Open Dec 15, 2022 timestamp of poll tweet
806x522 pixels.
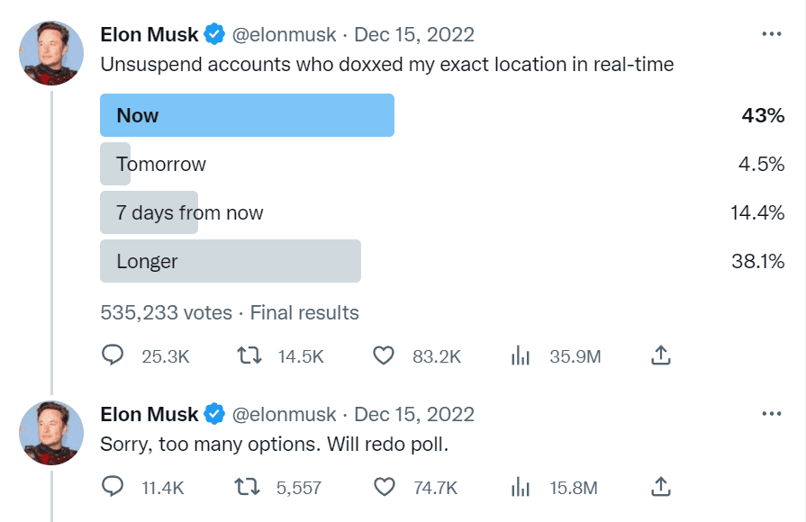click(414, 35)
